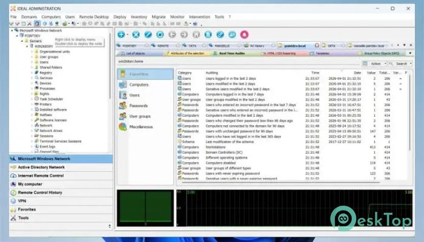Switch to Templates tab
424x242 pixels.
(322, 53)
